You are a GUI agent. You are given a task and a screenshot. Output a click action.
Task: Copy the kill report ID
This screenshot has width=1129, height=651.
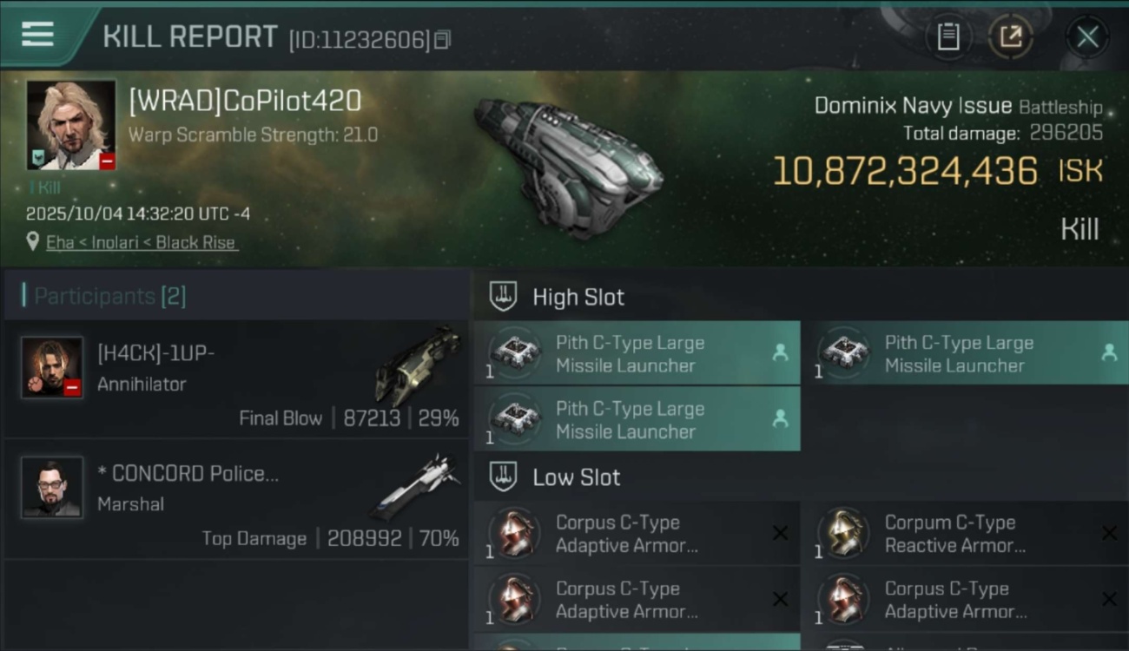[442, 40]
